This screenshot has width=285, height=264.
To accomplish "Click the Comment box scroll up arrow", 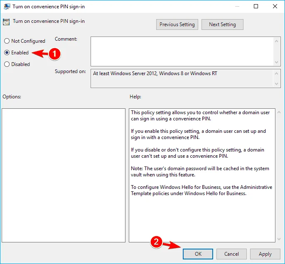I will (x=276, y=41).
